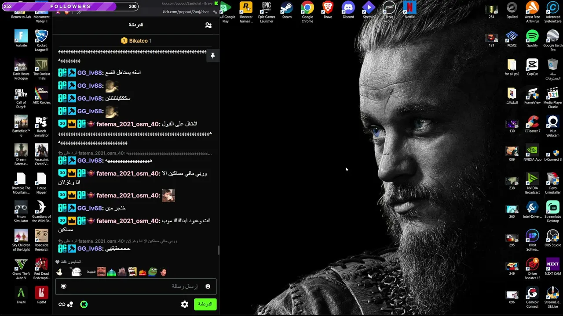Open the chat users list icon

click(208, 25)
